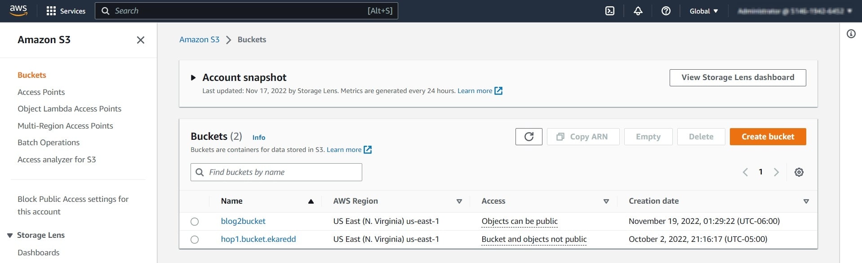This screenshot has height=263, width=862.
Task: Open the notifications bell
Action: (x=638, y=11)
